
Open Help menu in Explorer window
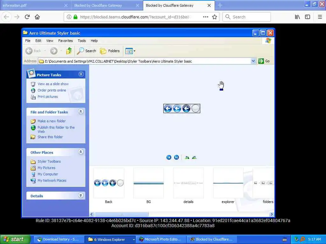pyautogui.click(x=94, y=41)
